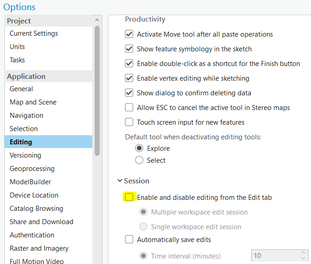Open the Versioning options category

(x=25, y=155)
